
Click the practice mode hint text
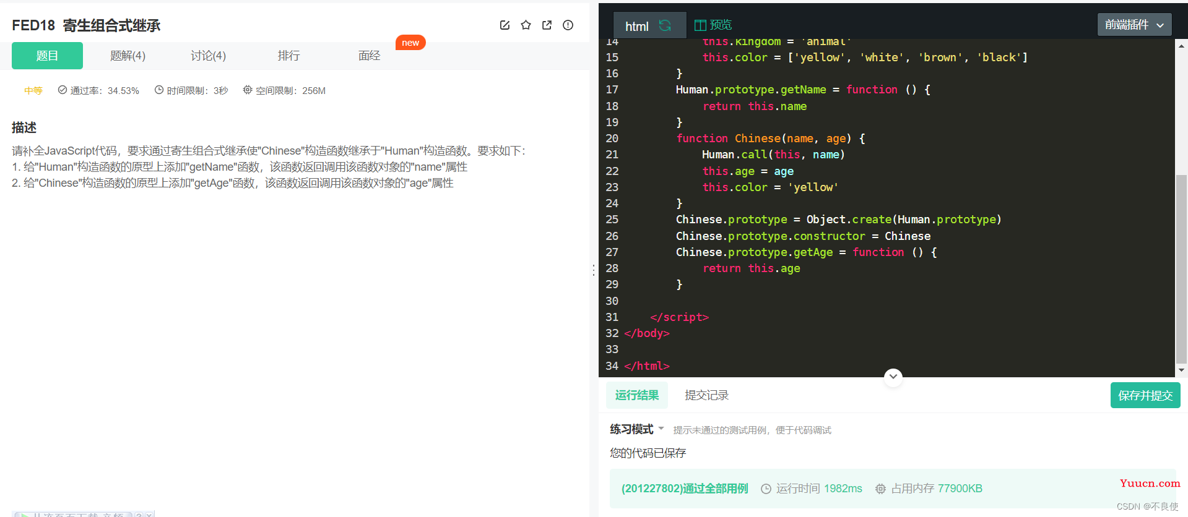(x=752, y=430)
